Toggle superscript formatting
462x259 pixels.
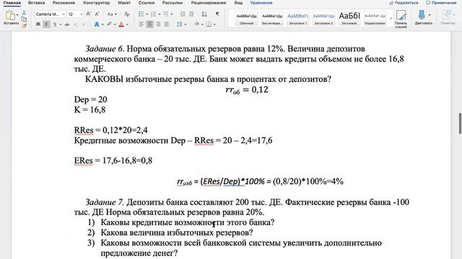pos(84,24)
